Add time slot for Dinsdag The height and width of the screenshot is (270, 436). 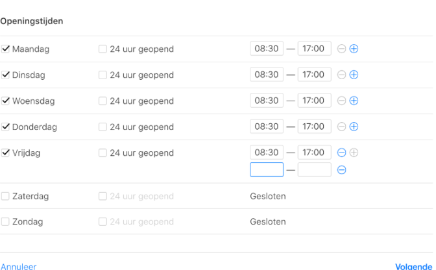coord(354,75)
